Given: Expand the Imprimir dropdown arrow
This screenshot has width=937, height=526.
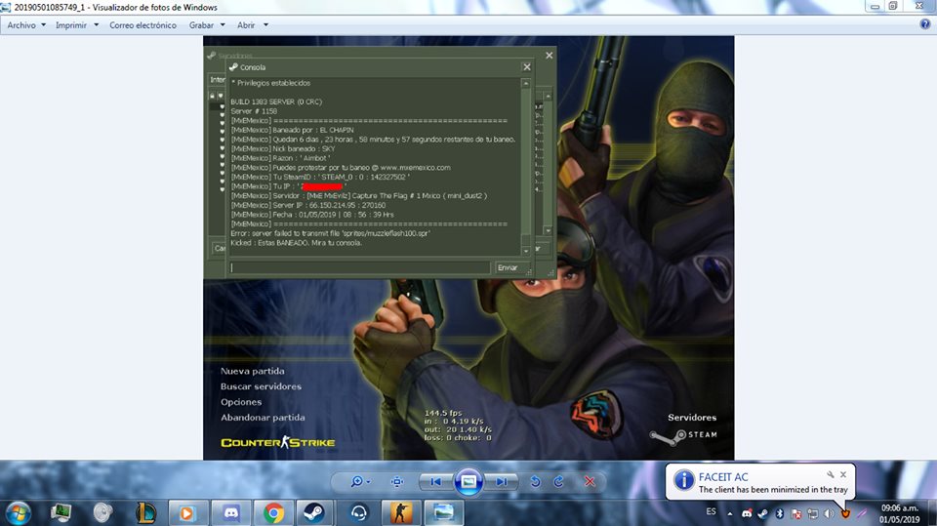Looking at the screenshot, I should point(97,25).
